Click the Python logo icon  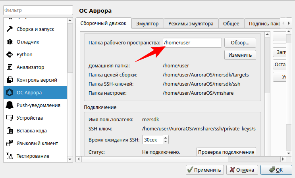[x=10, y=54]
